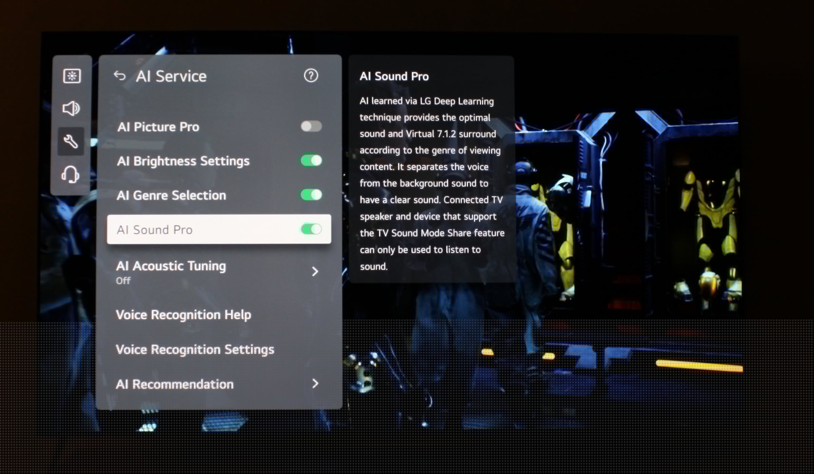Select the AI Brightness Settings label
The width and height of the screenshot is (814, 474).
coord(183,161)
